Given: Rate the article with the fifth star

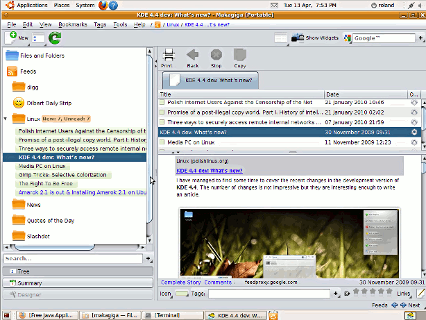Looking at the screenshot, I should click(x=389, y=292).
